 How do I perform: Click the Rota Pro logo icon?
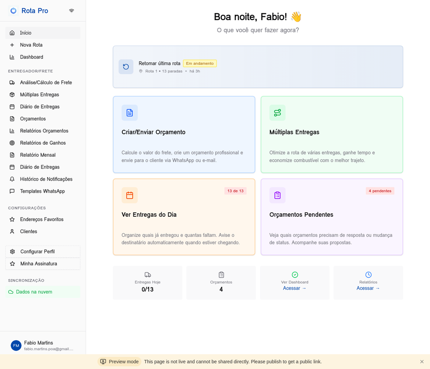tap(13, 10)
